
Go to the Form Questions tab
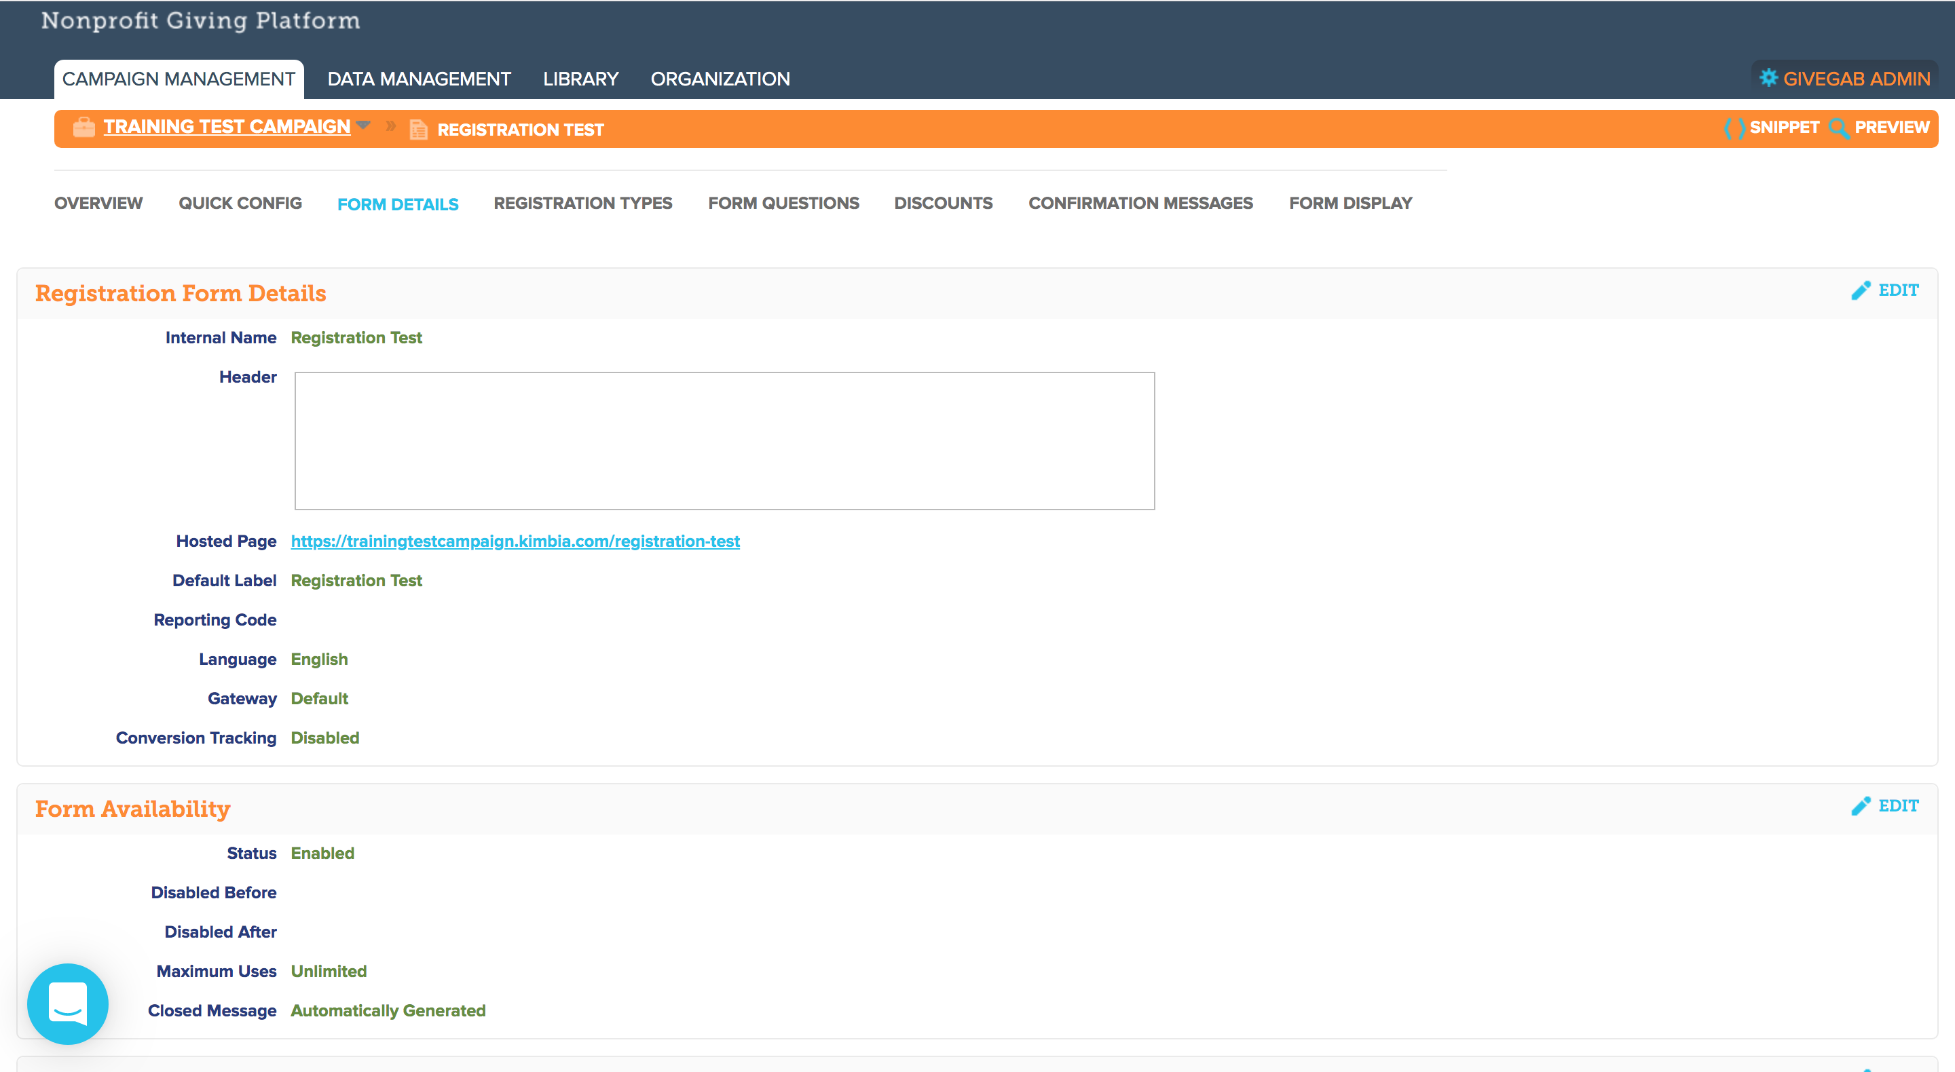tap(783, 204)
